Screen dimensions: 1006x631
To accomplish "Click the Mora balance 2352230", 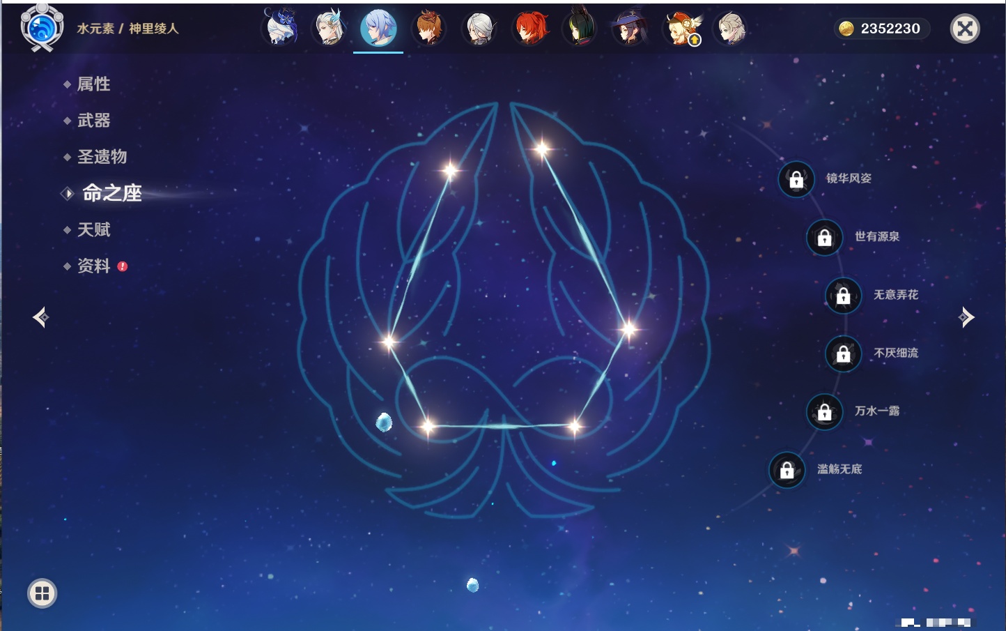I will [881, 29].
